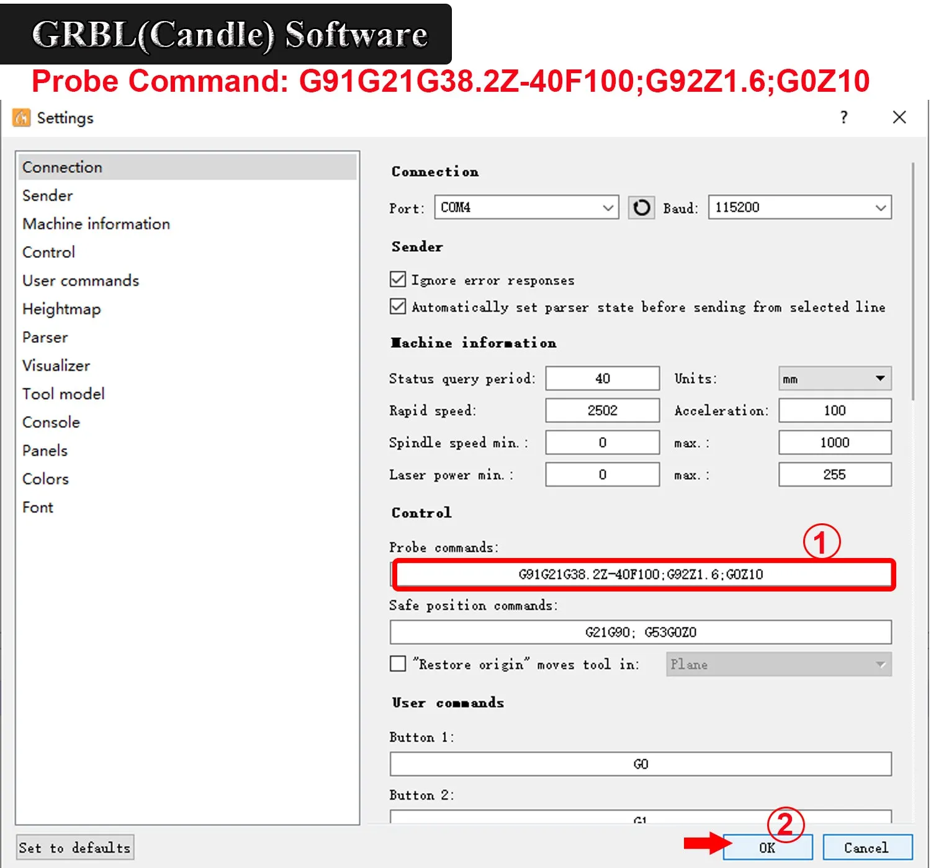Toggle automatically set parser state checkbox
Screen dimensions: 931x868
[398, 306]
